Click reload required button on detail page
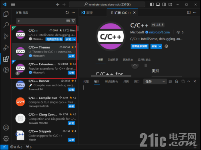The image size is (201, 150). coord(140,46)
